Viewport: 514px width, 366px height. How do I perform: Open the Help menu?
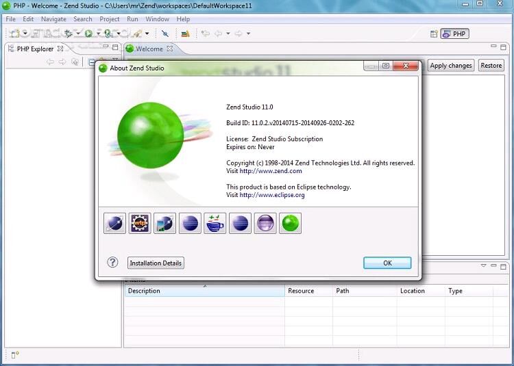click(183, 19)
